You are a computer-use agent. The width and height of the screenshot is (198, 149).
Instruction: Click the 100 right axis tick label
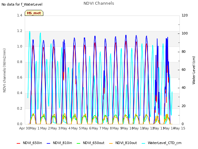point(185,34)
